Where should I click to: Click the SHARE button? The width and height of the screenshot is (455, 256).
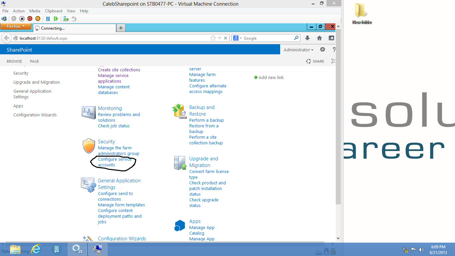pyautogui.click(x=315, y=61)
